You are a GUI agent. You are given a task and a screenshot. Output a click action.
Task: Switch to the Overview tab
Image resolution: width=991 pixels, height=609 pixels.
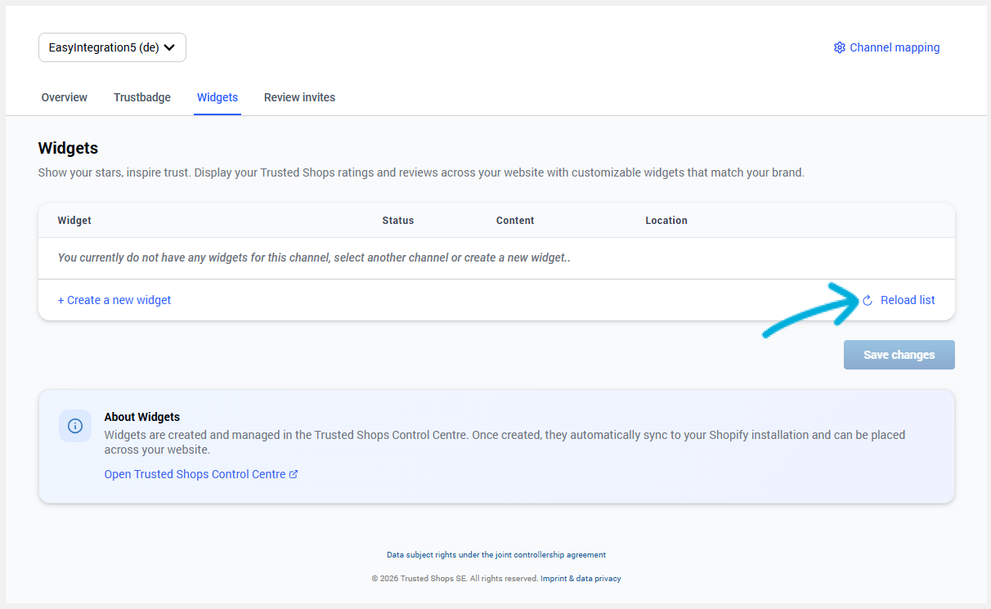[64, 97]
